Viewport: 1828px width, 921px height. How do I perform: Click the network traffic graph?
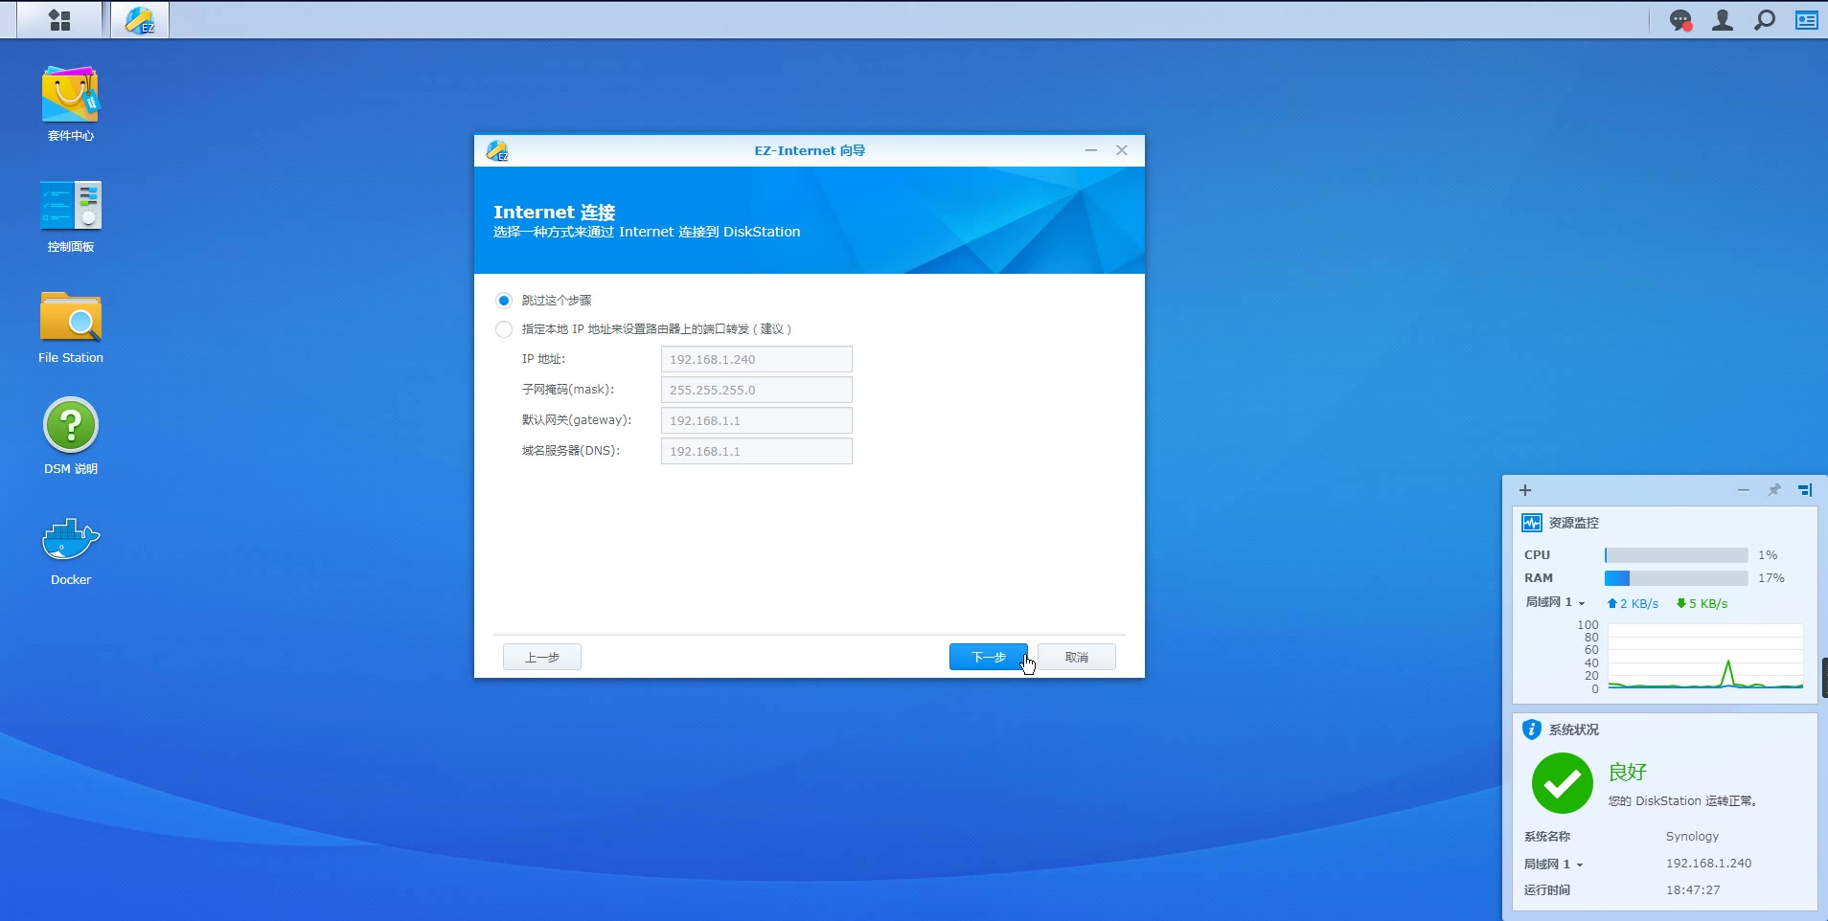pos(1705,657)
